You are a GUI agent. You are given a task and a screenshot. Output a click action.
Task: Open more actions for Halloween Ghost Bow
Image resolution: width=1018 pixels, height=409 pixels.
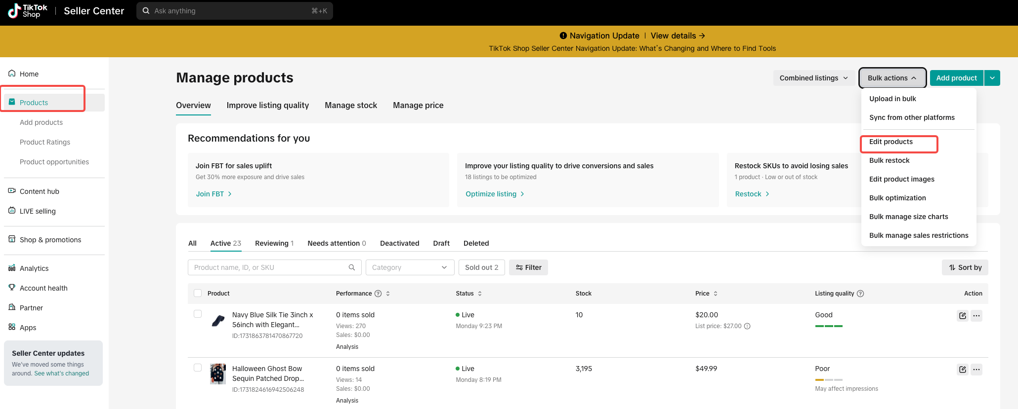pos(976,370)
